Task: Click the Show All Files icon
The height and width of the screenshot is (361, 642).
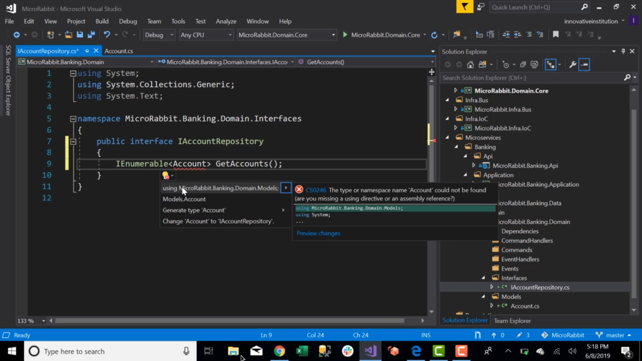Action: [534, 65]
